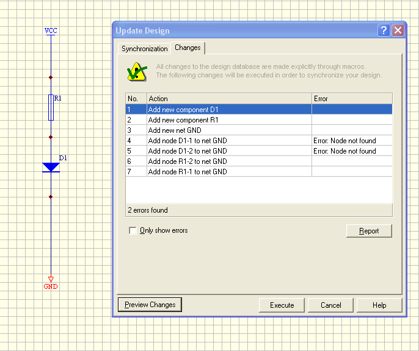
Task: Click the R1 designator label
Action: click(x=57, y=98)
